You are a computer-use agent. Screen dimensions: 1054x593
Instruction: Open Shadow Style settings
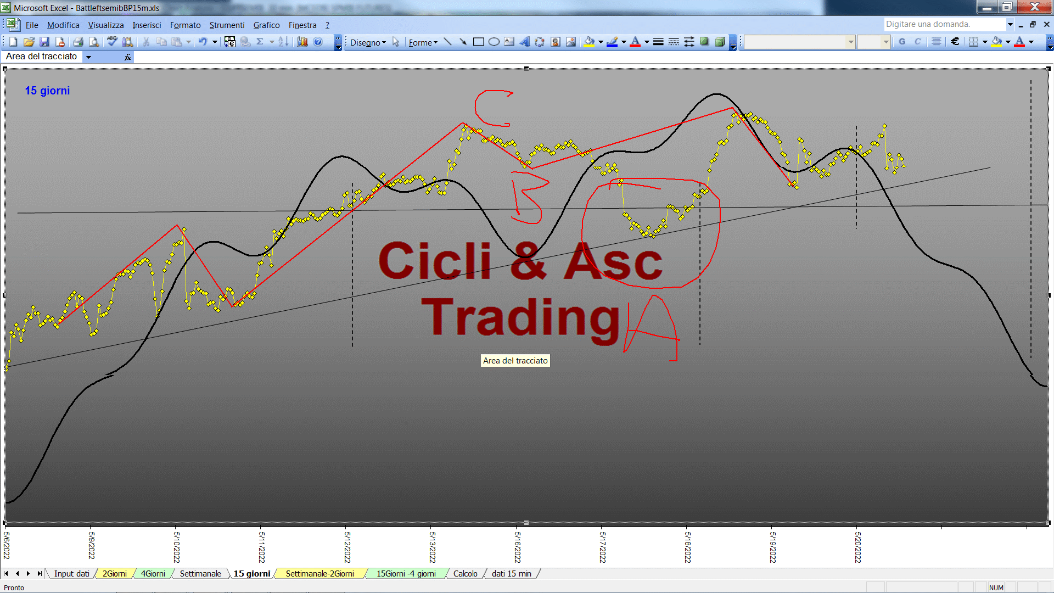point(704,42)
